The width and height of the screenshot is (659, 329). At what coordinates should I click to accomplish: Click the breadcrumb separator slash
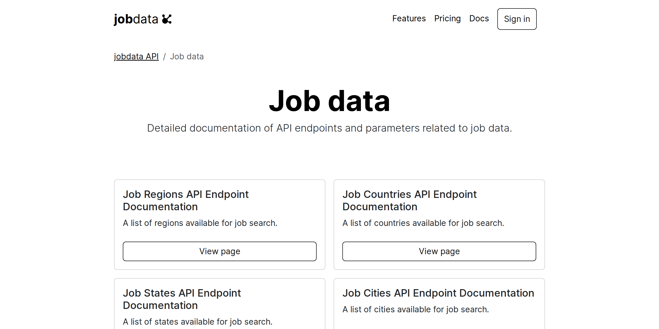pos(165,56)
